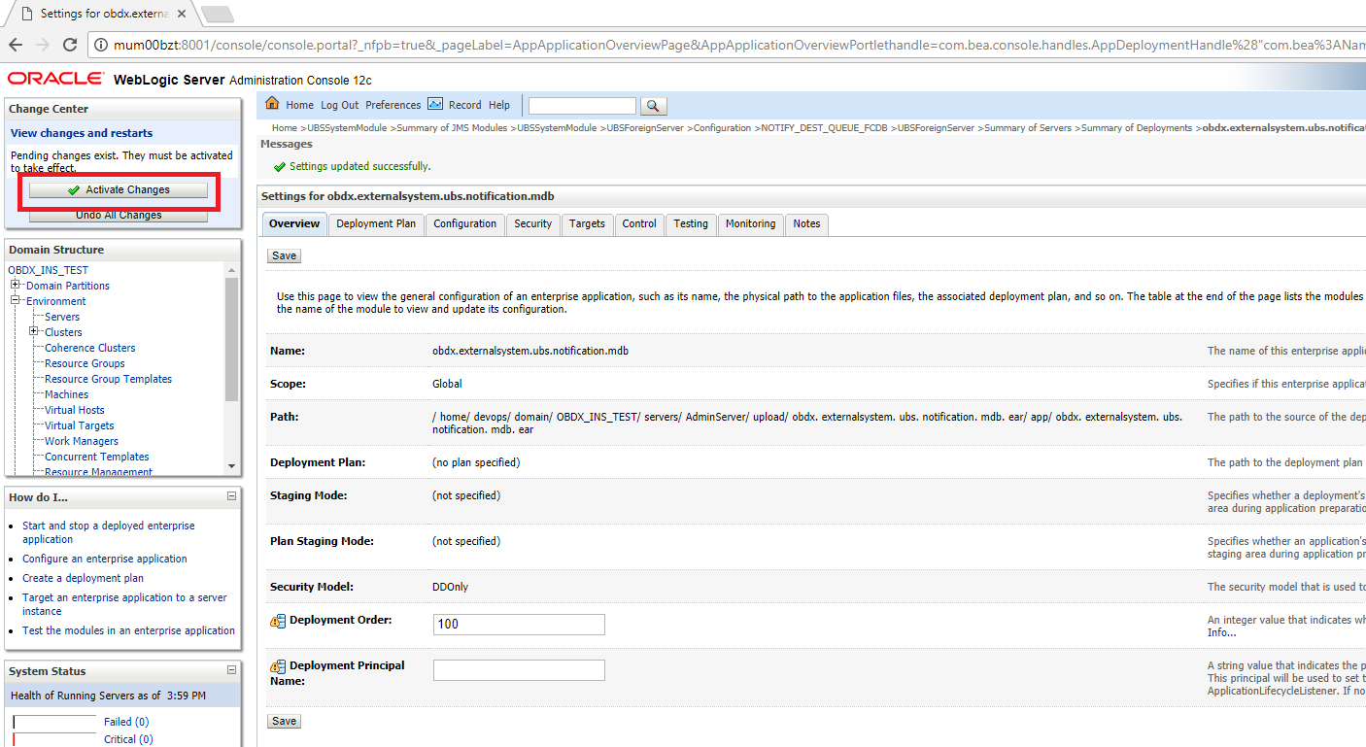Select Virtual Hosts tree item
Image resolution: width=1366 pixels, height=747 pixels.
coord(75,410)
